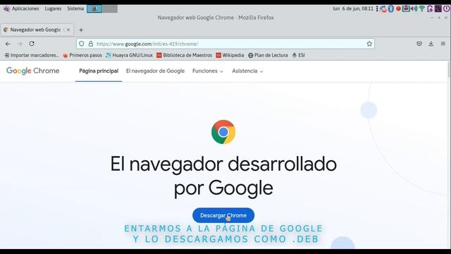Viewport: 451px width, 254px height.
Task: Close the Navegador web Google tab
Action: [68, 30]
